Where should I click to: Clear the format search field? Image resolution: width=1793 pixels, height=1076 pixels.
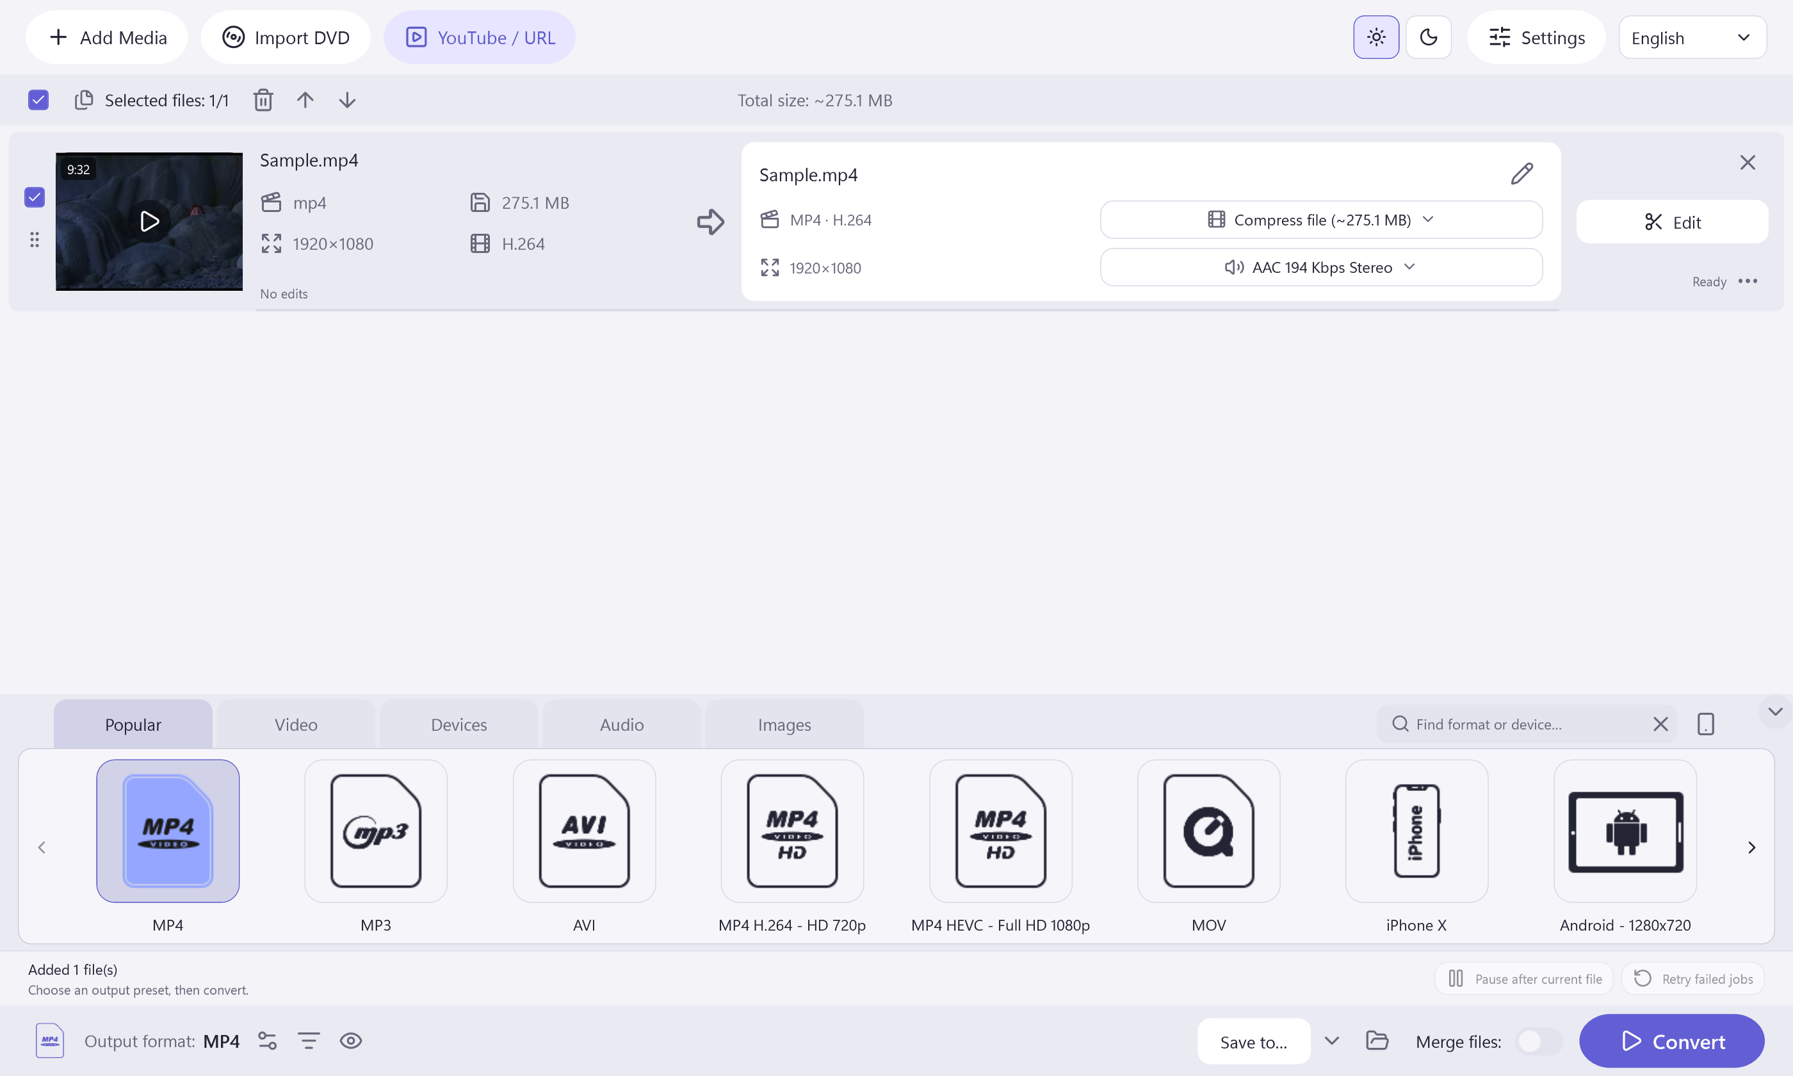tap(1660, 724)
